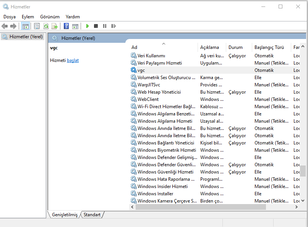308x227 pixels.
Task: Click the vertical scrollbar thumb
Action: [x=303, y=171]
